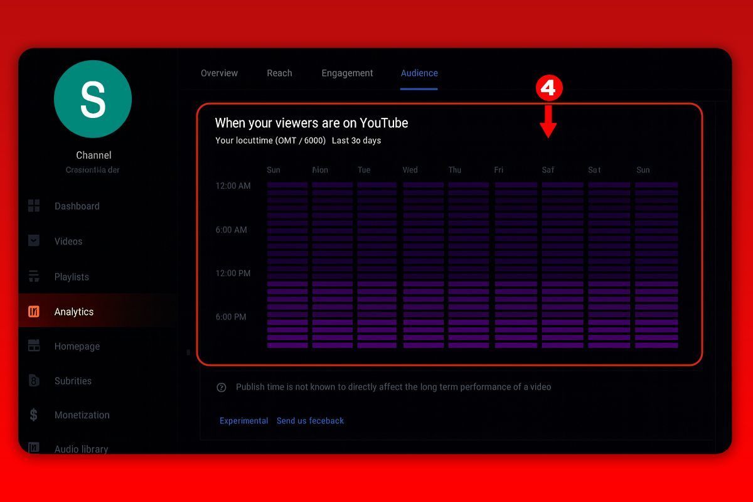Click the 'When your viewers are on YouTube' heading
Viewport: 753px width, 502px height.
tap(311, 123)
